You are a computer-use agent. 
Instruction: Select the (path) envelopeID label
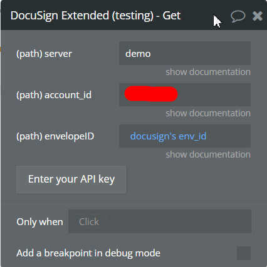pos(55,136)
